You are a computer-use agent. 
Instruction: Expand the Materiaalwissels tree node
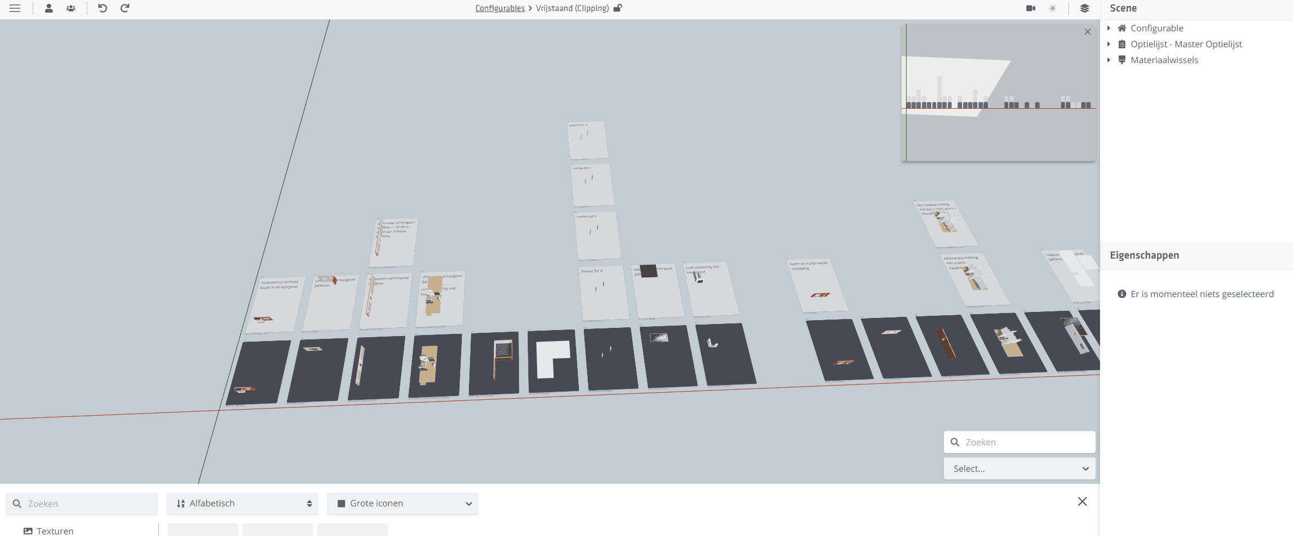tap(1108, 60)
